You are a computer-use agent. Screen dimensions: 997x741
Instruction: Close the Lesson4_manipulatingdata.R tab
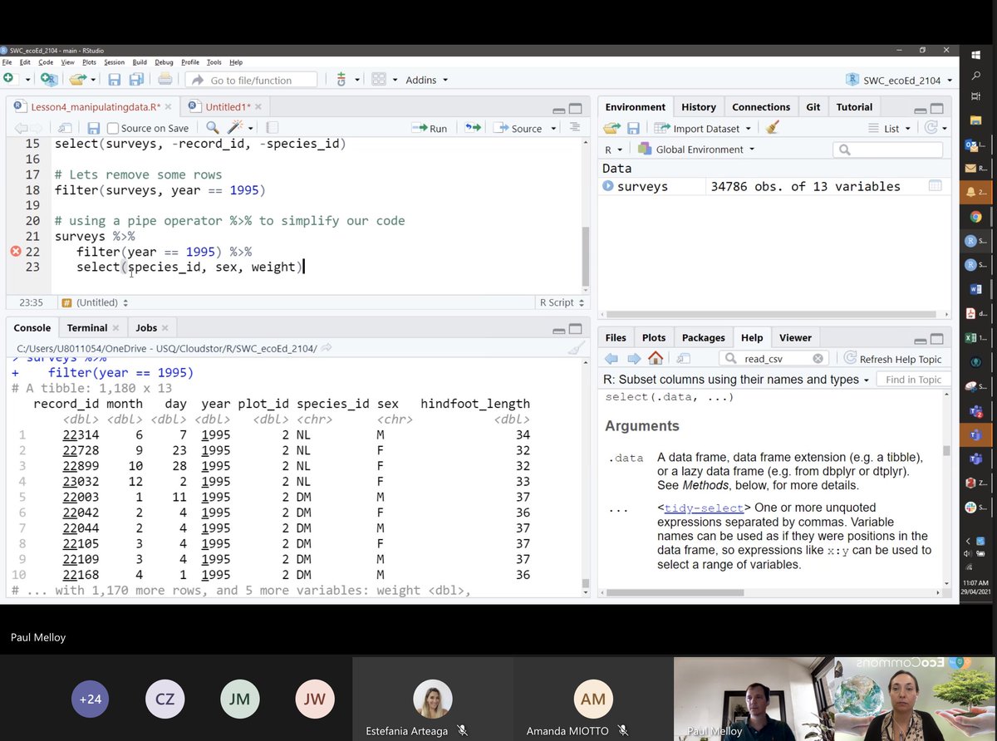coord(169,107)
